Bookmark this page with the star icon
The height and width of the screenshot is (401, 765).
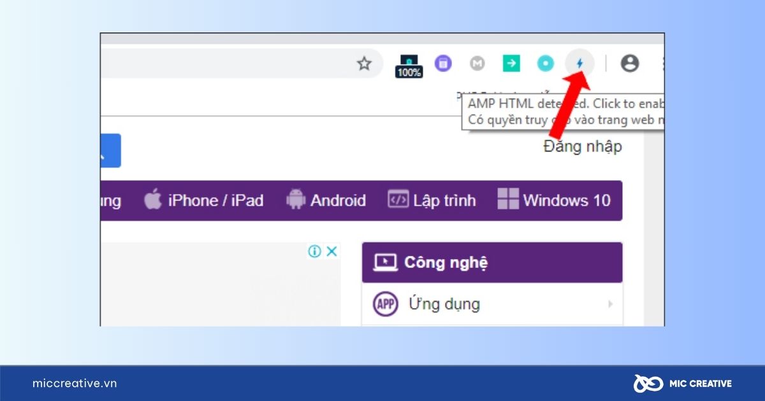pos(364,64)
